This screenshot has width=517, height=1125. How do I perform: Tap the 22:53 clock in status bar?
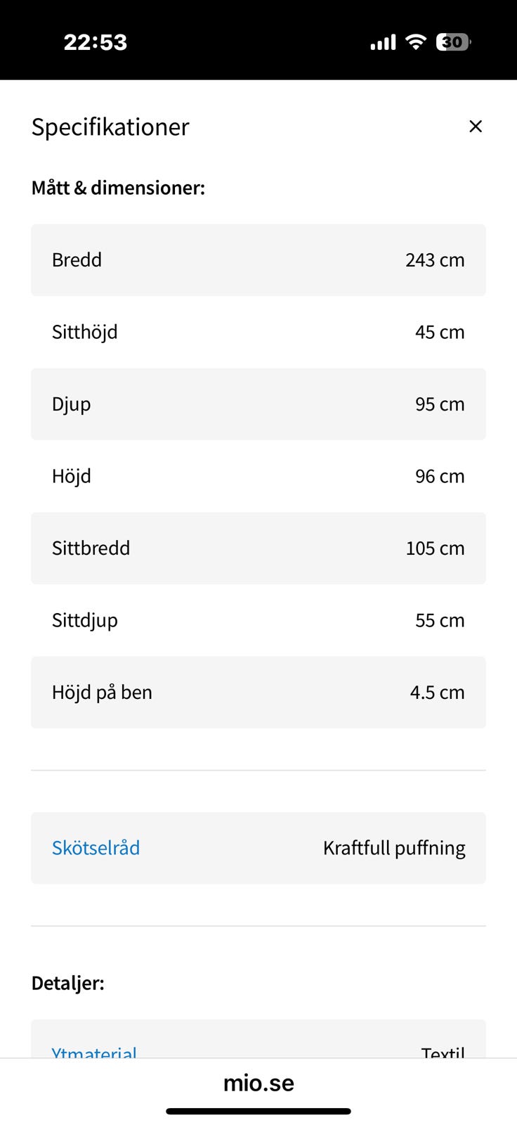[x=96, y=42]
